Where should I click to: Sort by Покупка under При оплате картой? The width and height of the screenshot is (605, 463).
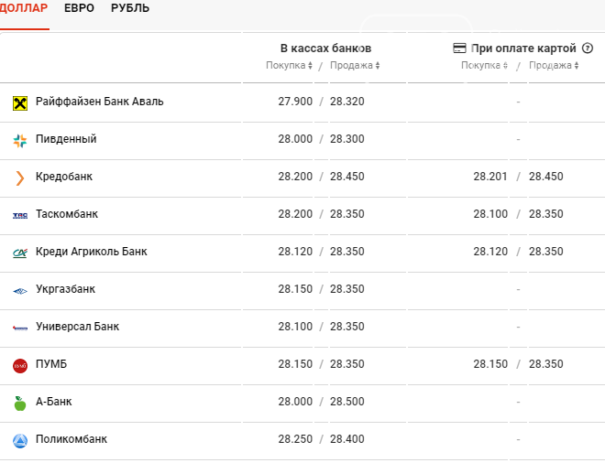tap(486, 66)
